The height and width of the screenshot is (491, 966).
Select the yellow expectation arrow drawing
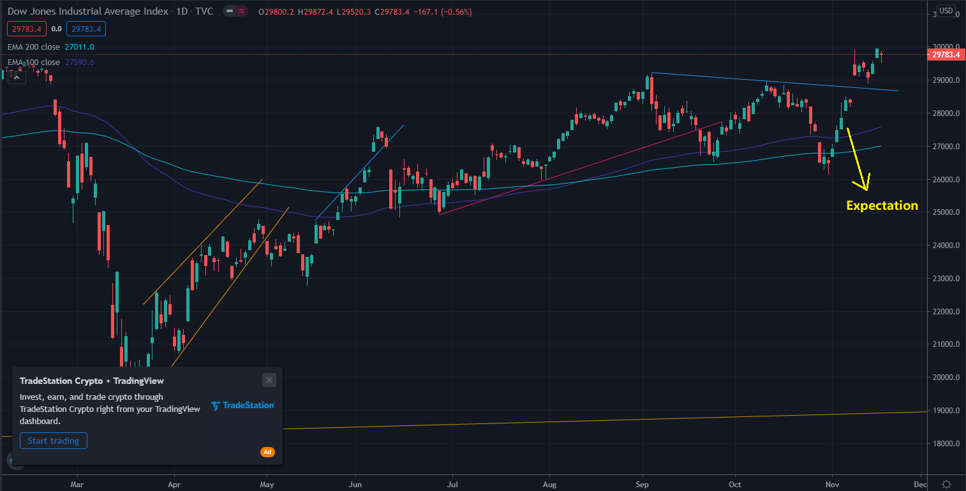(x=858, y=160)
